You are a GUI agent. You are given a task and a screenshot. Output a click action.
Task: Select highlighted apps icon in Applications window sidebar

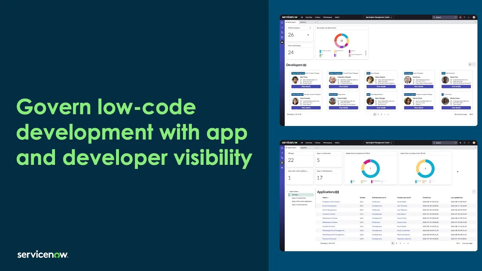tap(282, 163)
